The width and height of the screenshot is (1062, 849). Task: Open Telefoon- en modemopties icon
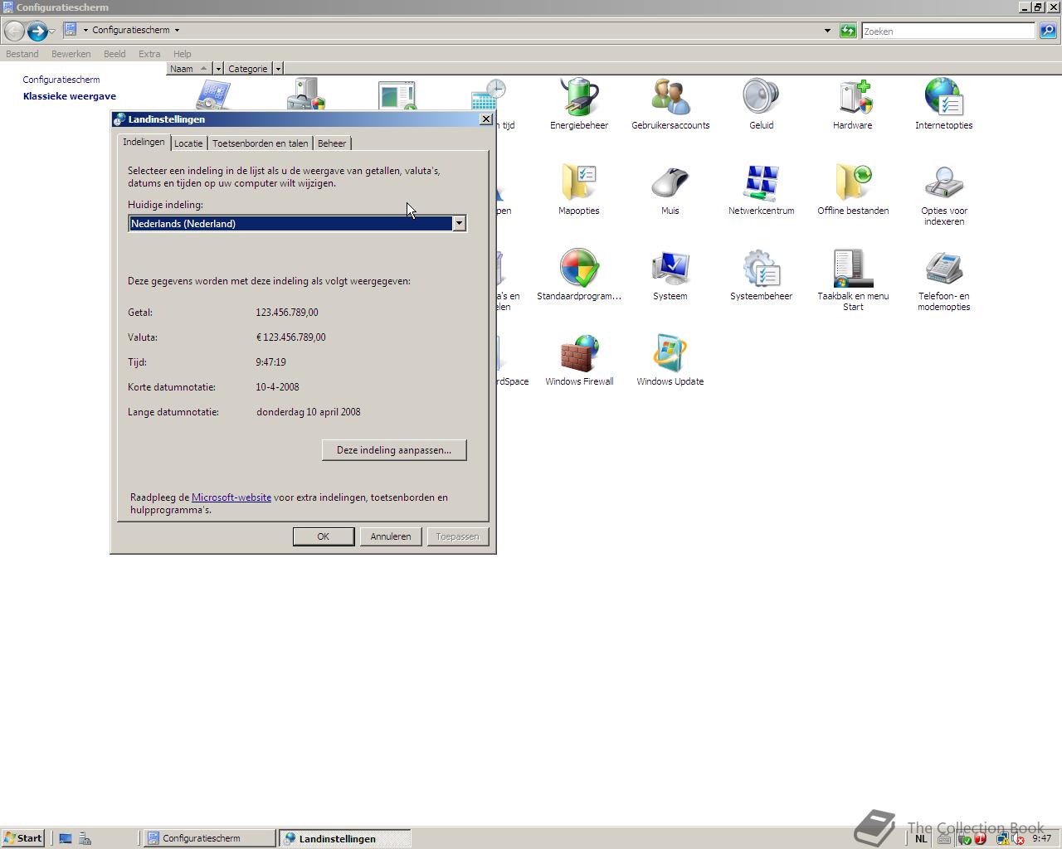click(943, 268)
